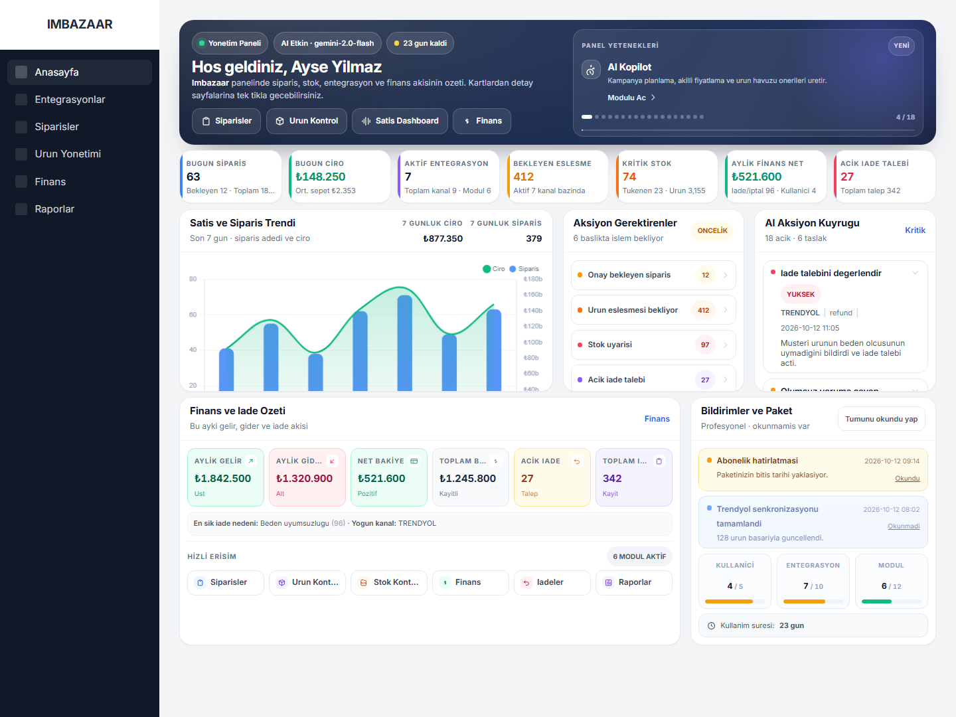
Task: Select Finans in the sidebar
Action: 80,182
